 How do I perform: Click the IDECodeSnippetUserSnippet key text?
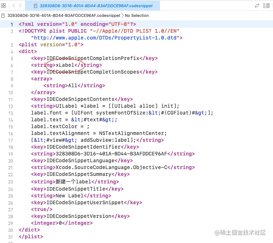coord(85,202)
